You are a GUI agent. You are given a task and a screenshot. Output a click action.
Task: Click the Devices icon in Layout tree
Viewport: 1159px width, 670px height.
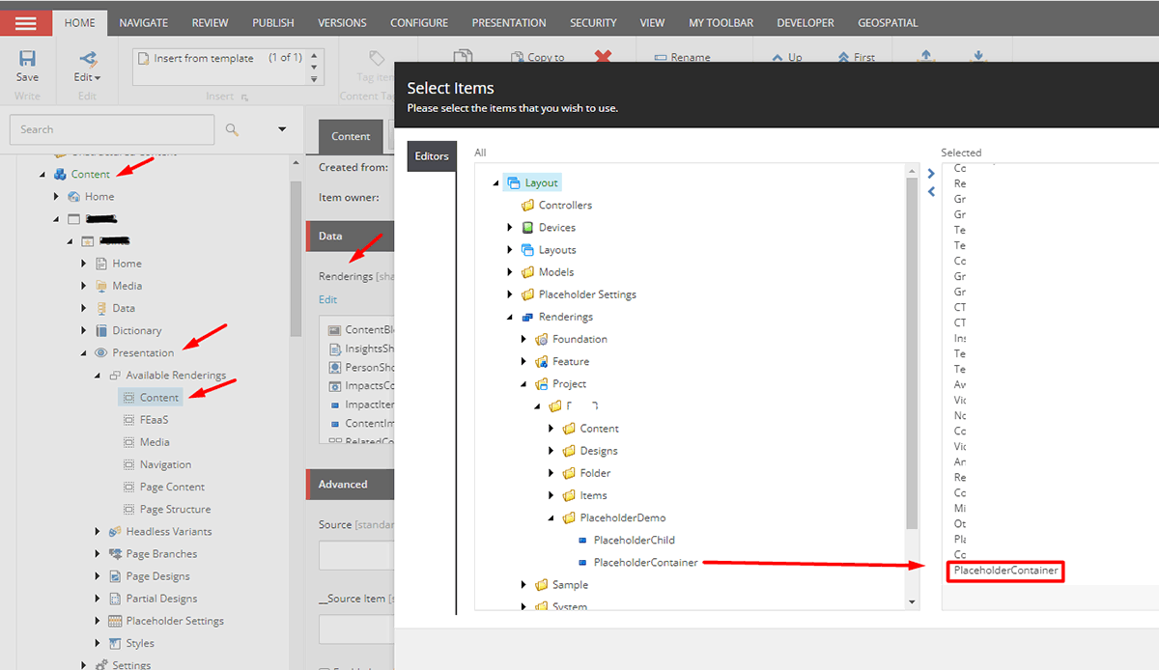coord(527,228)
